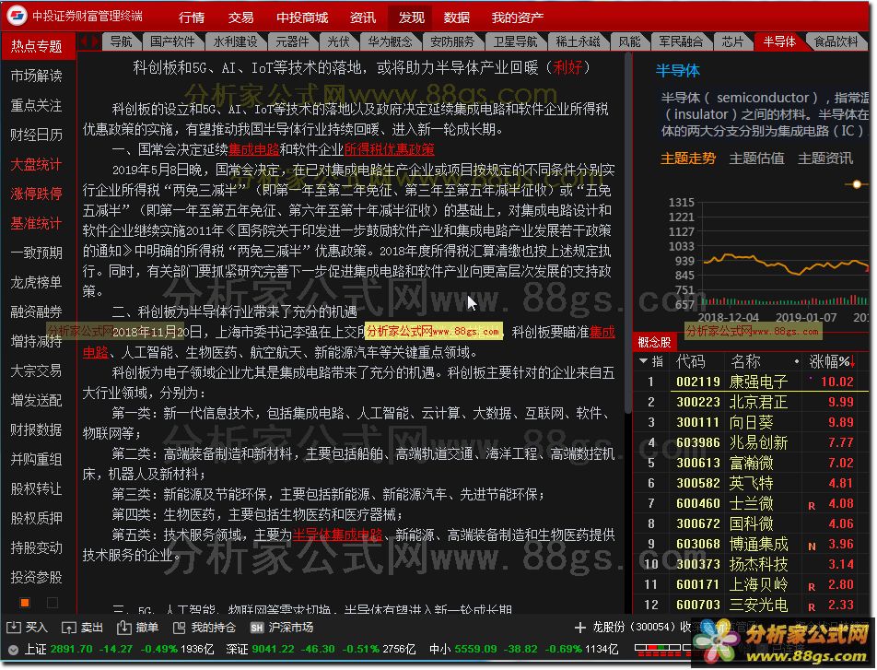
Task: Select the dark second page indicator square
Action: pyautogui.click(x=53, y=603)
